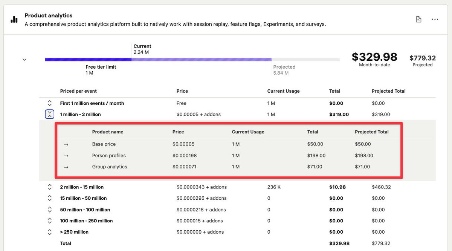The width and height of the screenshot is (452, 251).
Task: Click the Product analytics bar chart icon
Action: 14,19
